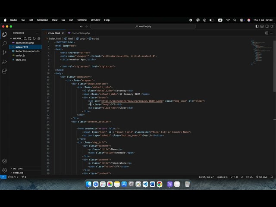Screen dimensions: 276x207
Task: Open Customize Layout options
Action: [272, 26]
